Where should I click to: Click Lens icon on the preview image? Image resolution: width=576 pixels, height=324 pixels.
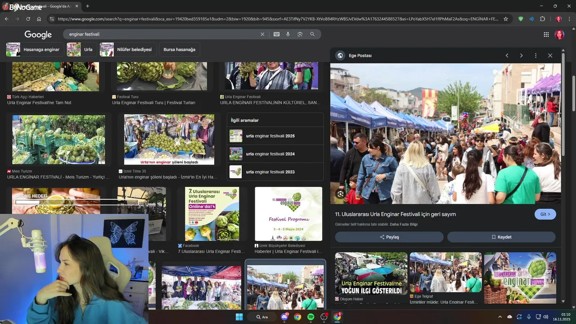coord(341,194)
